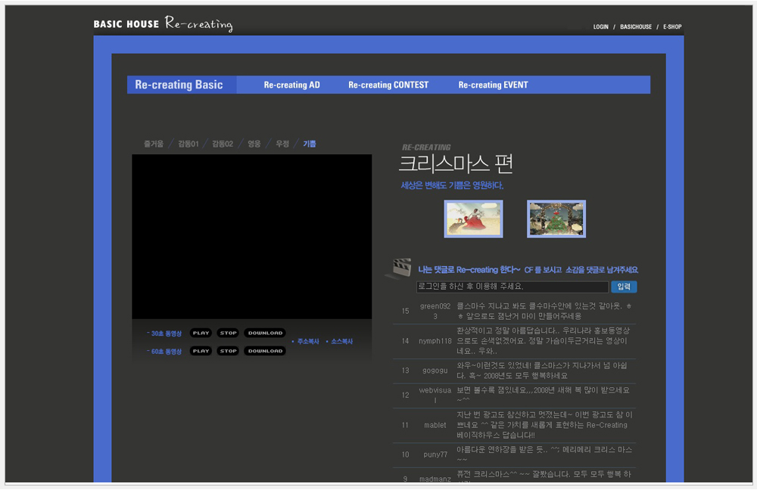757x490 pixels.
Task: Click the 주소복사 copy address link
Action: click(x=307, y=342)
